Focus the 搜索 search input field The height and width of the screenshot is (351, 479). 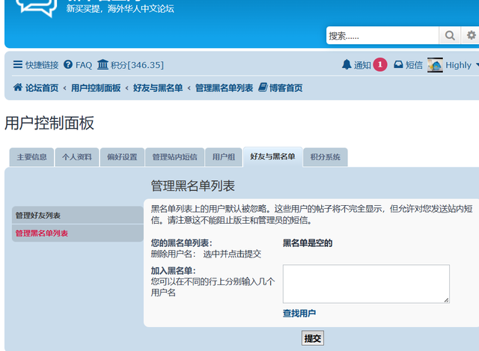382,35
